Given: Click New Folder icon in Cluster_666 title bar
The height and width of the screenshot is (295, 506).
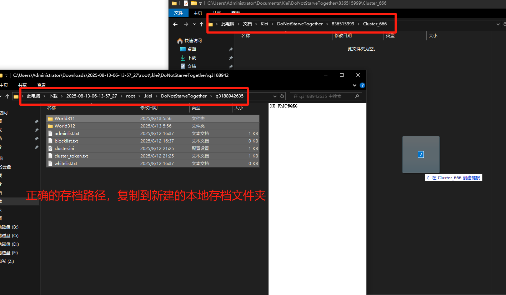Looking at the screenshot, I should click(194, 3).
